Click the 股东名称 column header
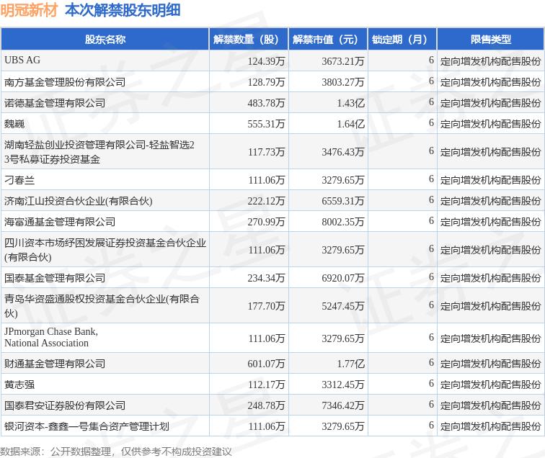 pos(105,39)
